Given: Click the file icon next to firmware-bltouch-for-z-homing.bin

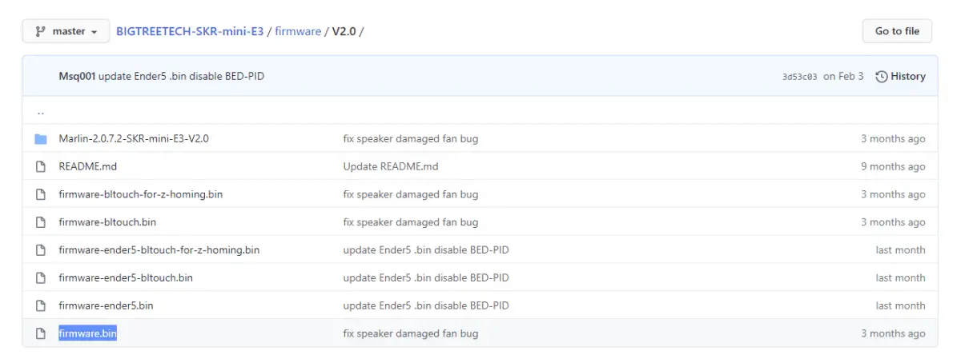Looking at the screenshot, I should point(41,194).
